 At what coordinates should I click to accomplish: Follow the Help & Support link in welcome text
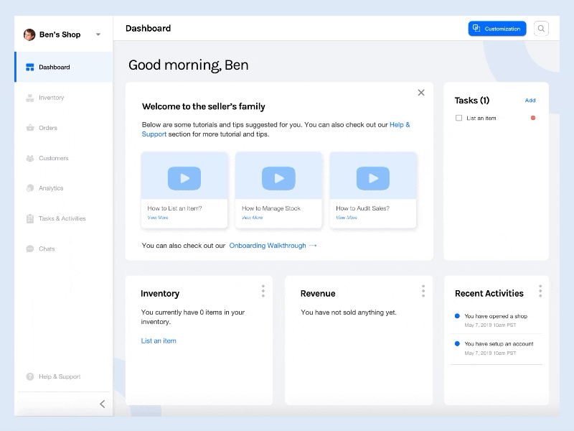(400, 124)
